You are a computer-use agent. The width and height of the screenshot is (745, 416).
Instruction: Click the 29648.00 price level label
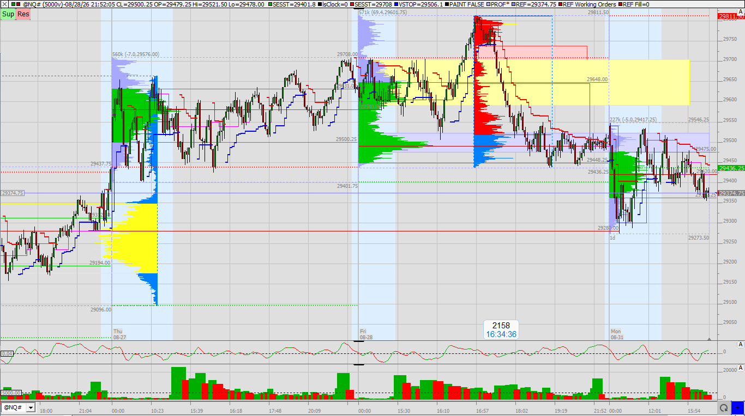pyautogui.click(x=597, y=79)
